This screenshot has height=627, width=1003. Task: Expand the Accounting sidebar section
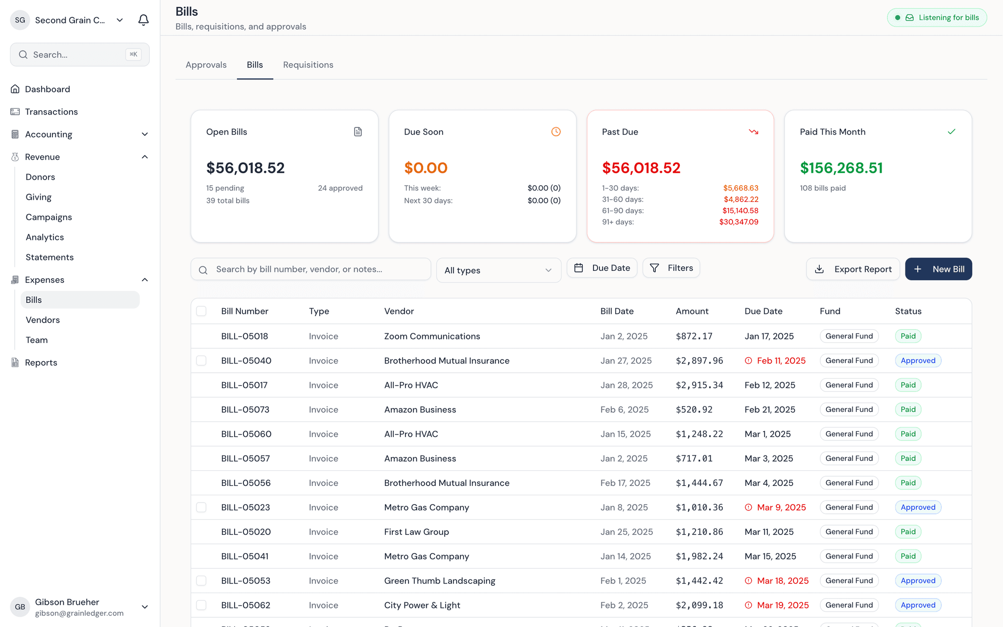144,134
